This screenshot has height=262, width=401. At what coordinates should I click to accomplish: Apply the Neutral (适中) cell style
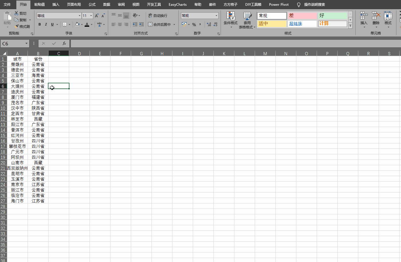coord(272,24)
